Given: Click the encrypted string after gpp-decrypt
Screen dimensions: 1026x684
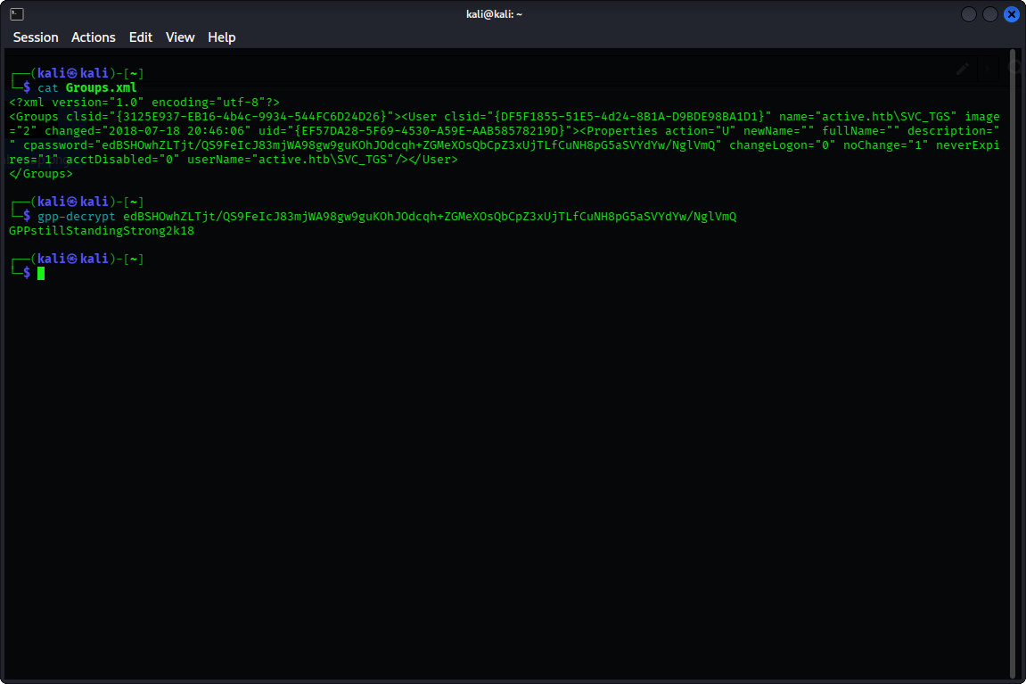Looking at the screenshot, I should (430, 216).
